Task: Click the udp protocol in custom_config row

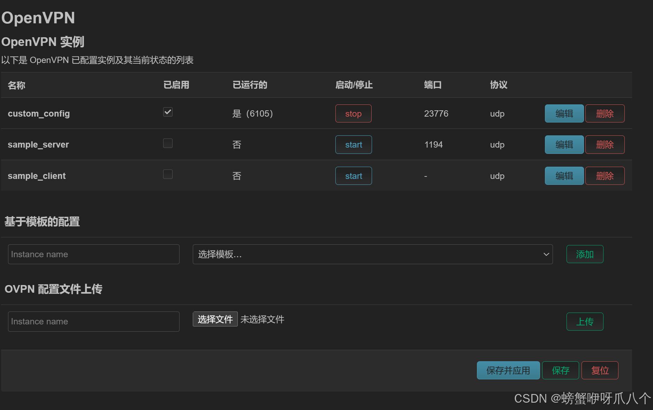Action: 497,114
